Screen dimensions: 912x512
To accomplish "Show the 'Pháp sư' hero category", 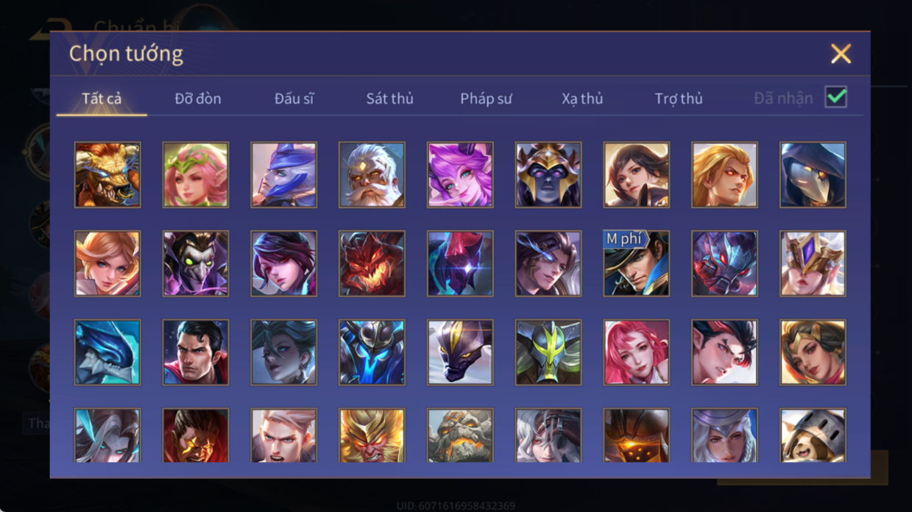I will pyautogui.click(x=486, y=99).
